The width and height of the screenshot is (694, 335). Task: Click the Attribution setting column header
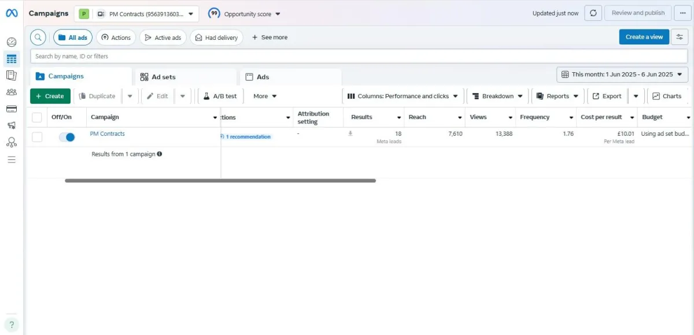coord(319,117)
